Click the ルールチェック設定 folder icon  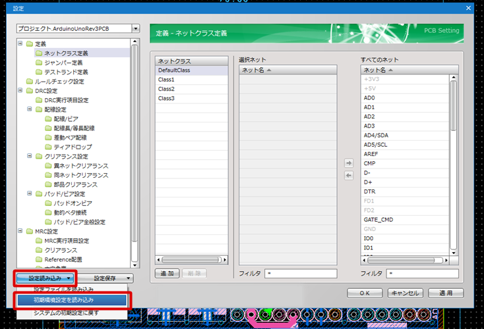[28, 82]
